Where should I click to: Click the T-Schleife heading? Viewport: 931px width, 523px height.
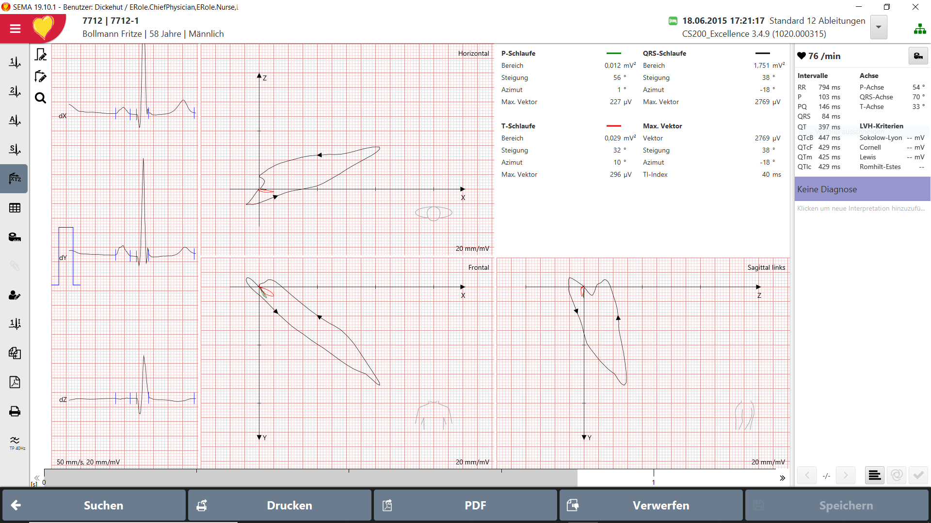click(518, 126)
